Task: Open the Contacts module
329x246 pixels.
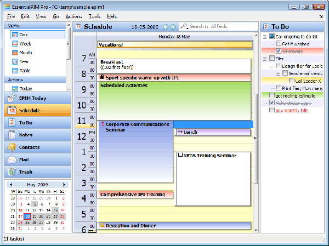Action: coord(37,147)
